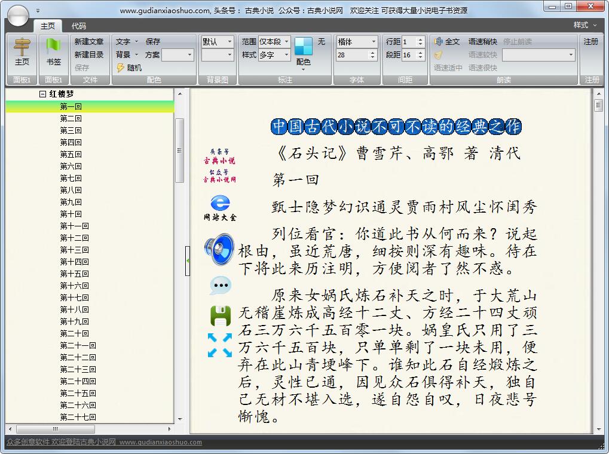This screenshot has height=454, width=609.
Task: Click the 全文 read-aloud speaker icon
Action: pos(439,42)
